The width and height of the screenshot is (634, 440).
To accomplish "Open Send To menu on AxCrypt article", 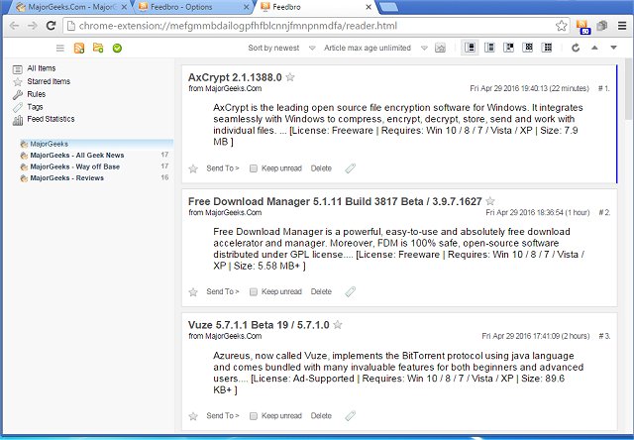I will [x=222, y=168].
